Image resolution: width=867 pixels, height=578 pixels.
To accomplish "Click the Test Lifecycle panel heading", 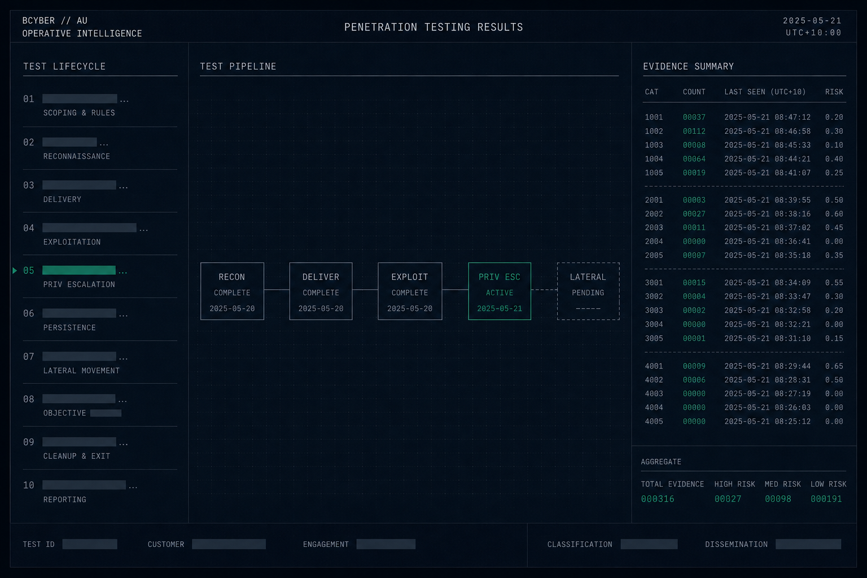I will 64,67.
